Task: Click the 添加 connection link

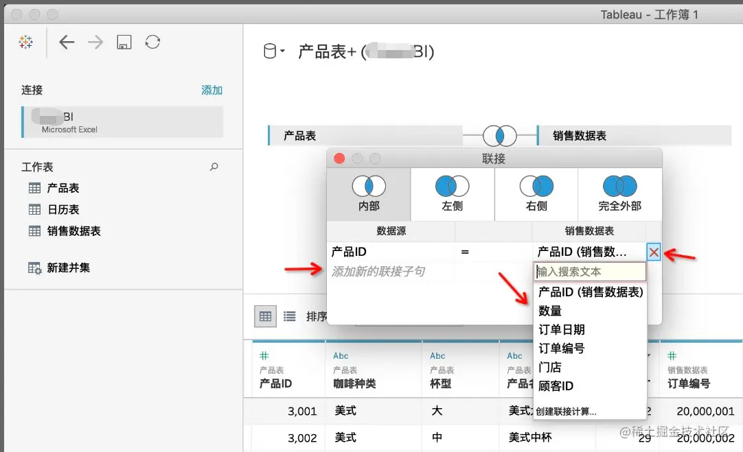Action: coord(212,90)
